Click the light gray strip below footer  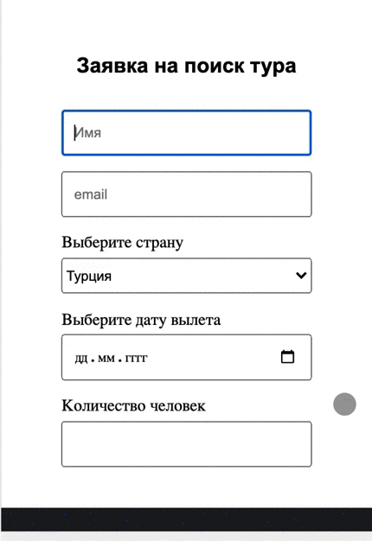click(x=187, y=536)
